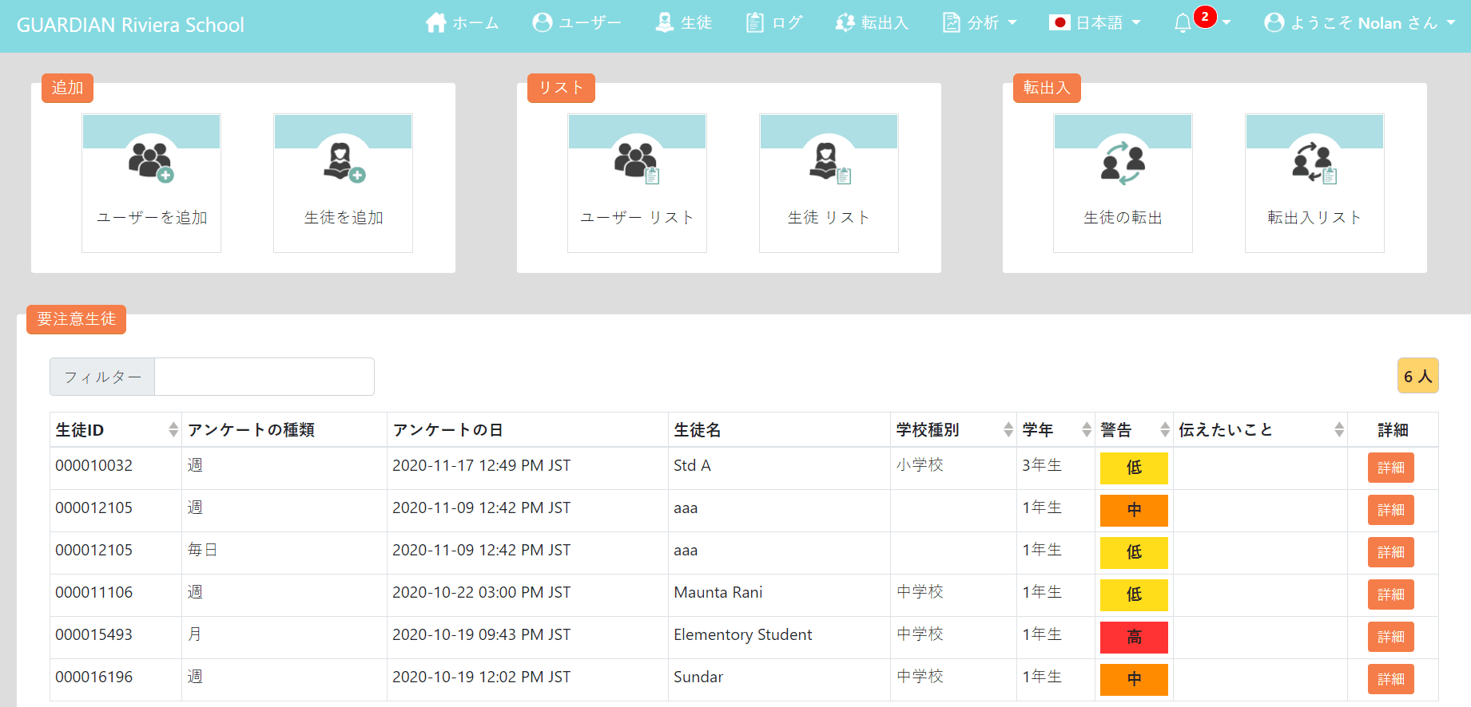The image size is (1471, 707).
Task: Click the 生徒の転出 label
Action: point(1123,217)
